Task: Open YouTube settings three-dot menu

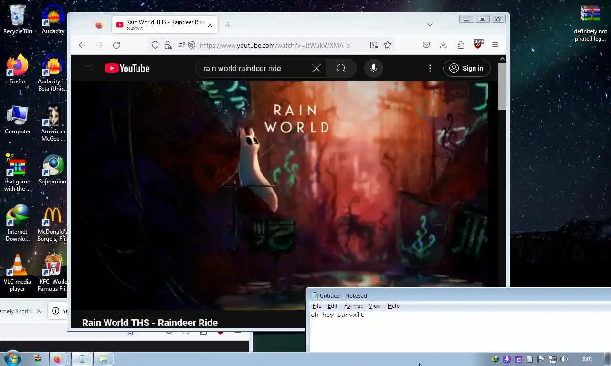Action: point(430,68)
